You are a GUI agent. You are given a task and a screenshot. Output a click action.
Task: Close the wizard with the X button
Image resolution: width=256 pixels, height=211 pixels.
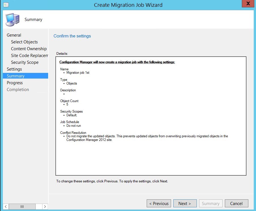tap(248, 4)
